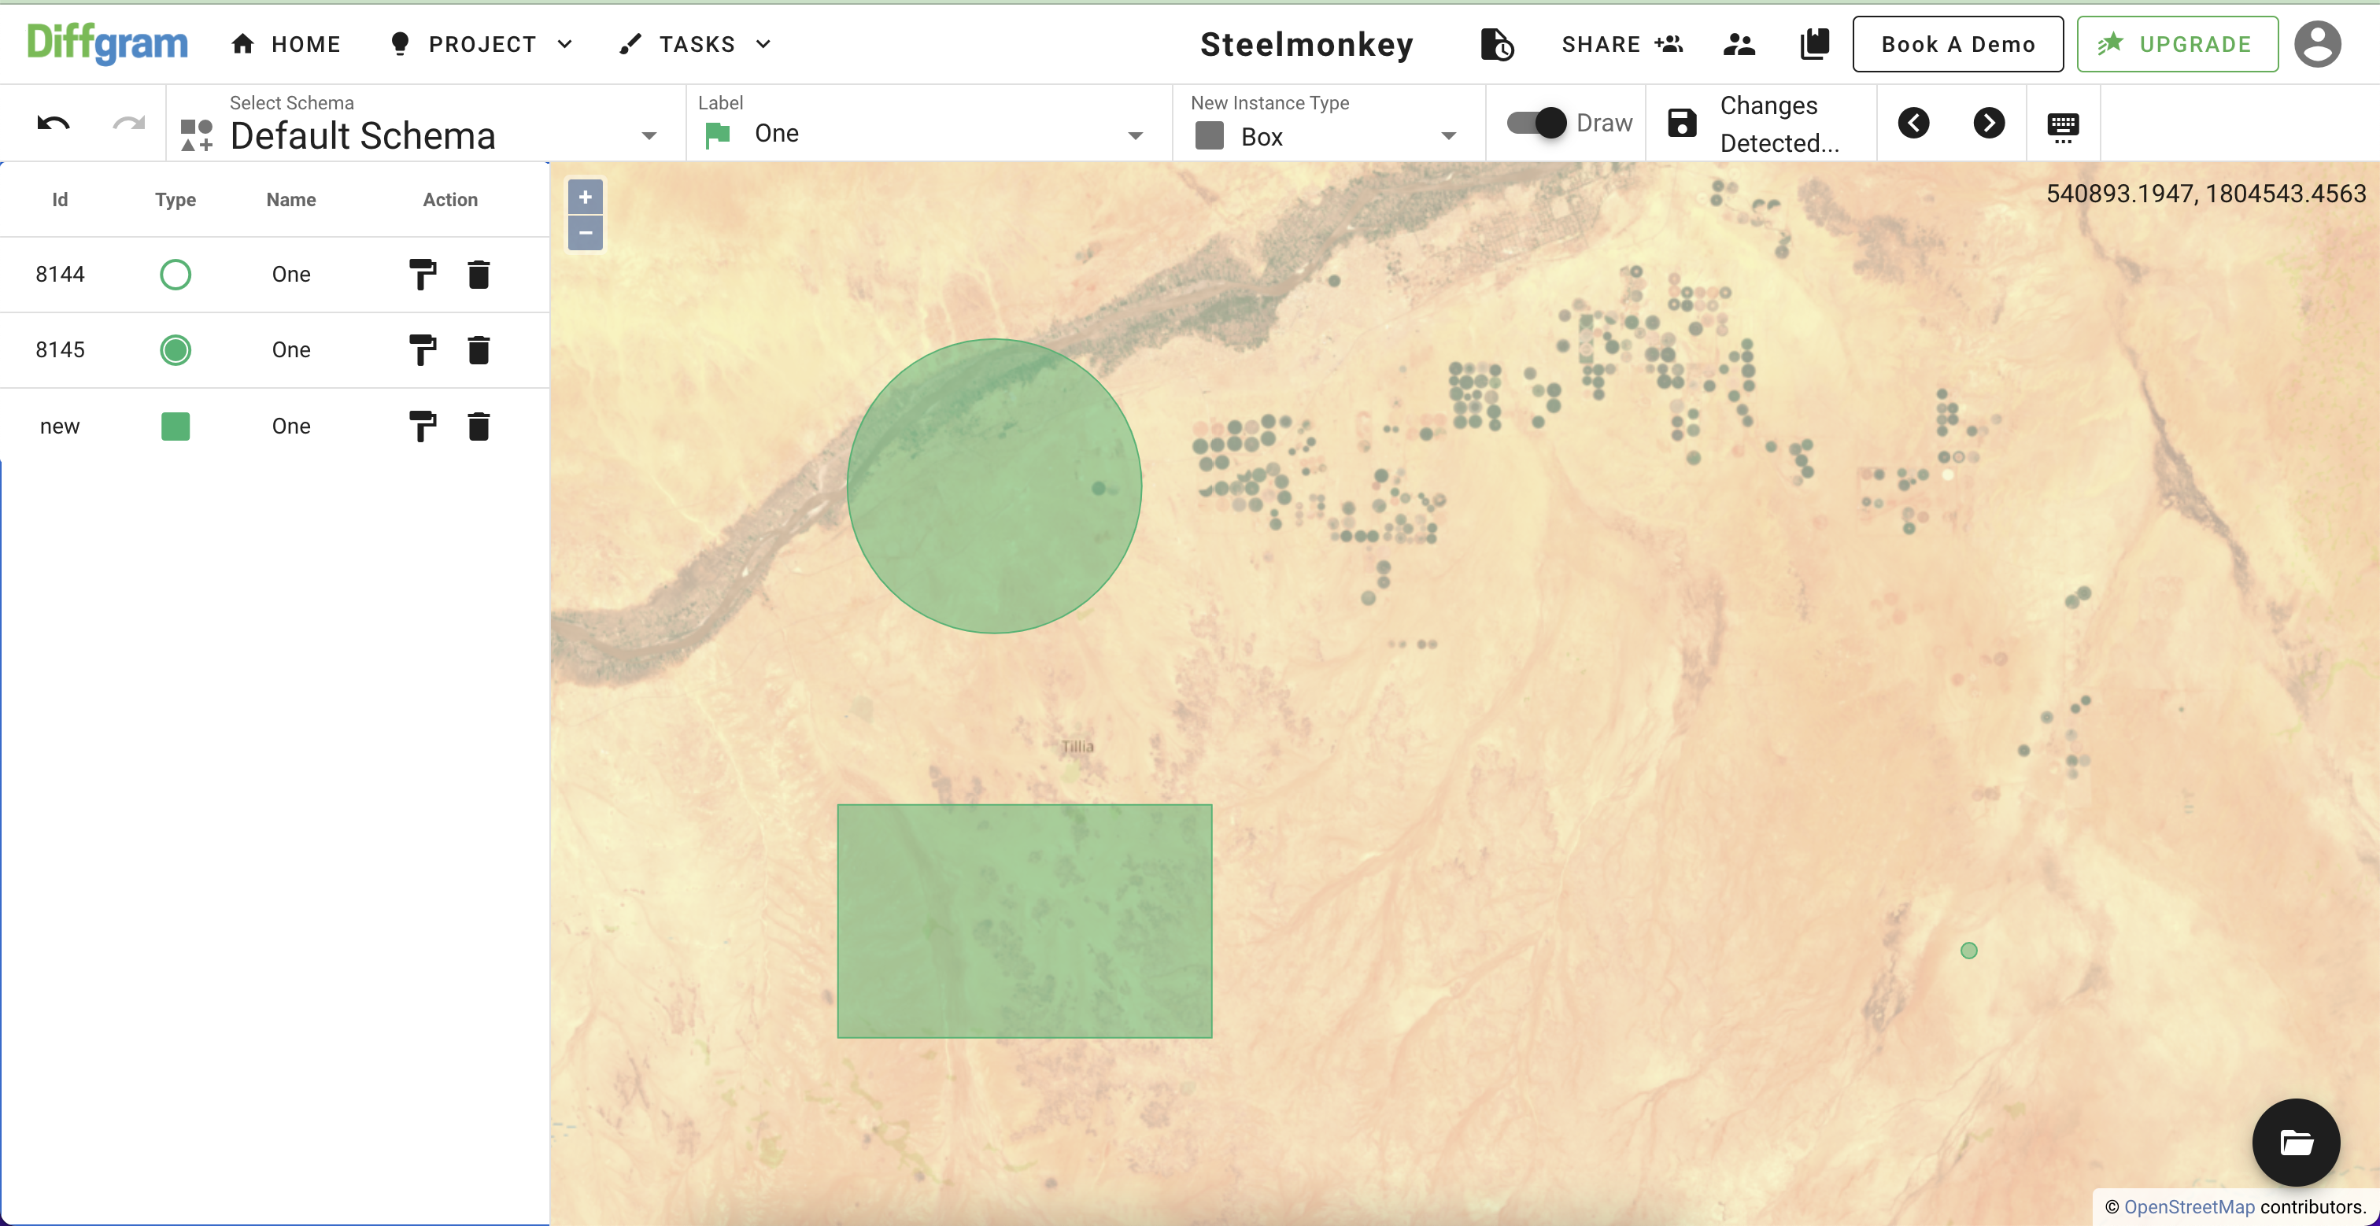Viewport: 2380px width, 1226px height.
Task: Click the green box swatch of new instance
Action: 176,426
